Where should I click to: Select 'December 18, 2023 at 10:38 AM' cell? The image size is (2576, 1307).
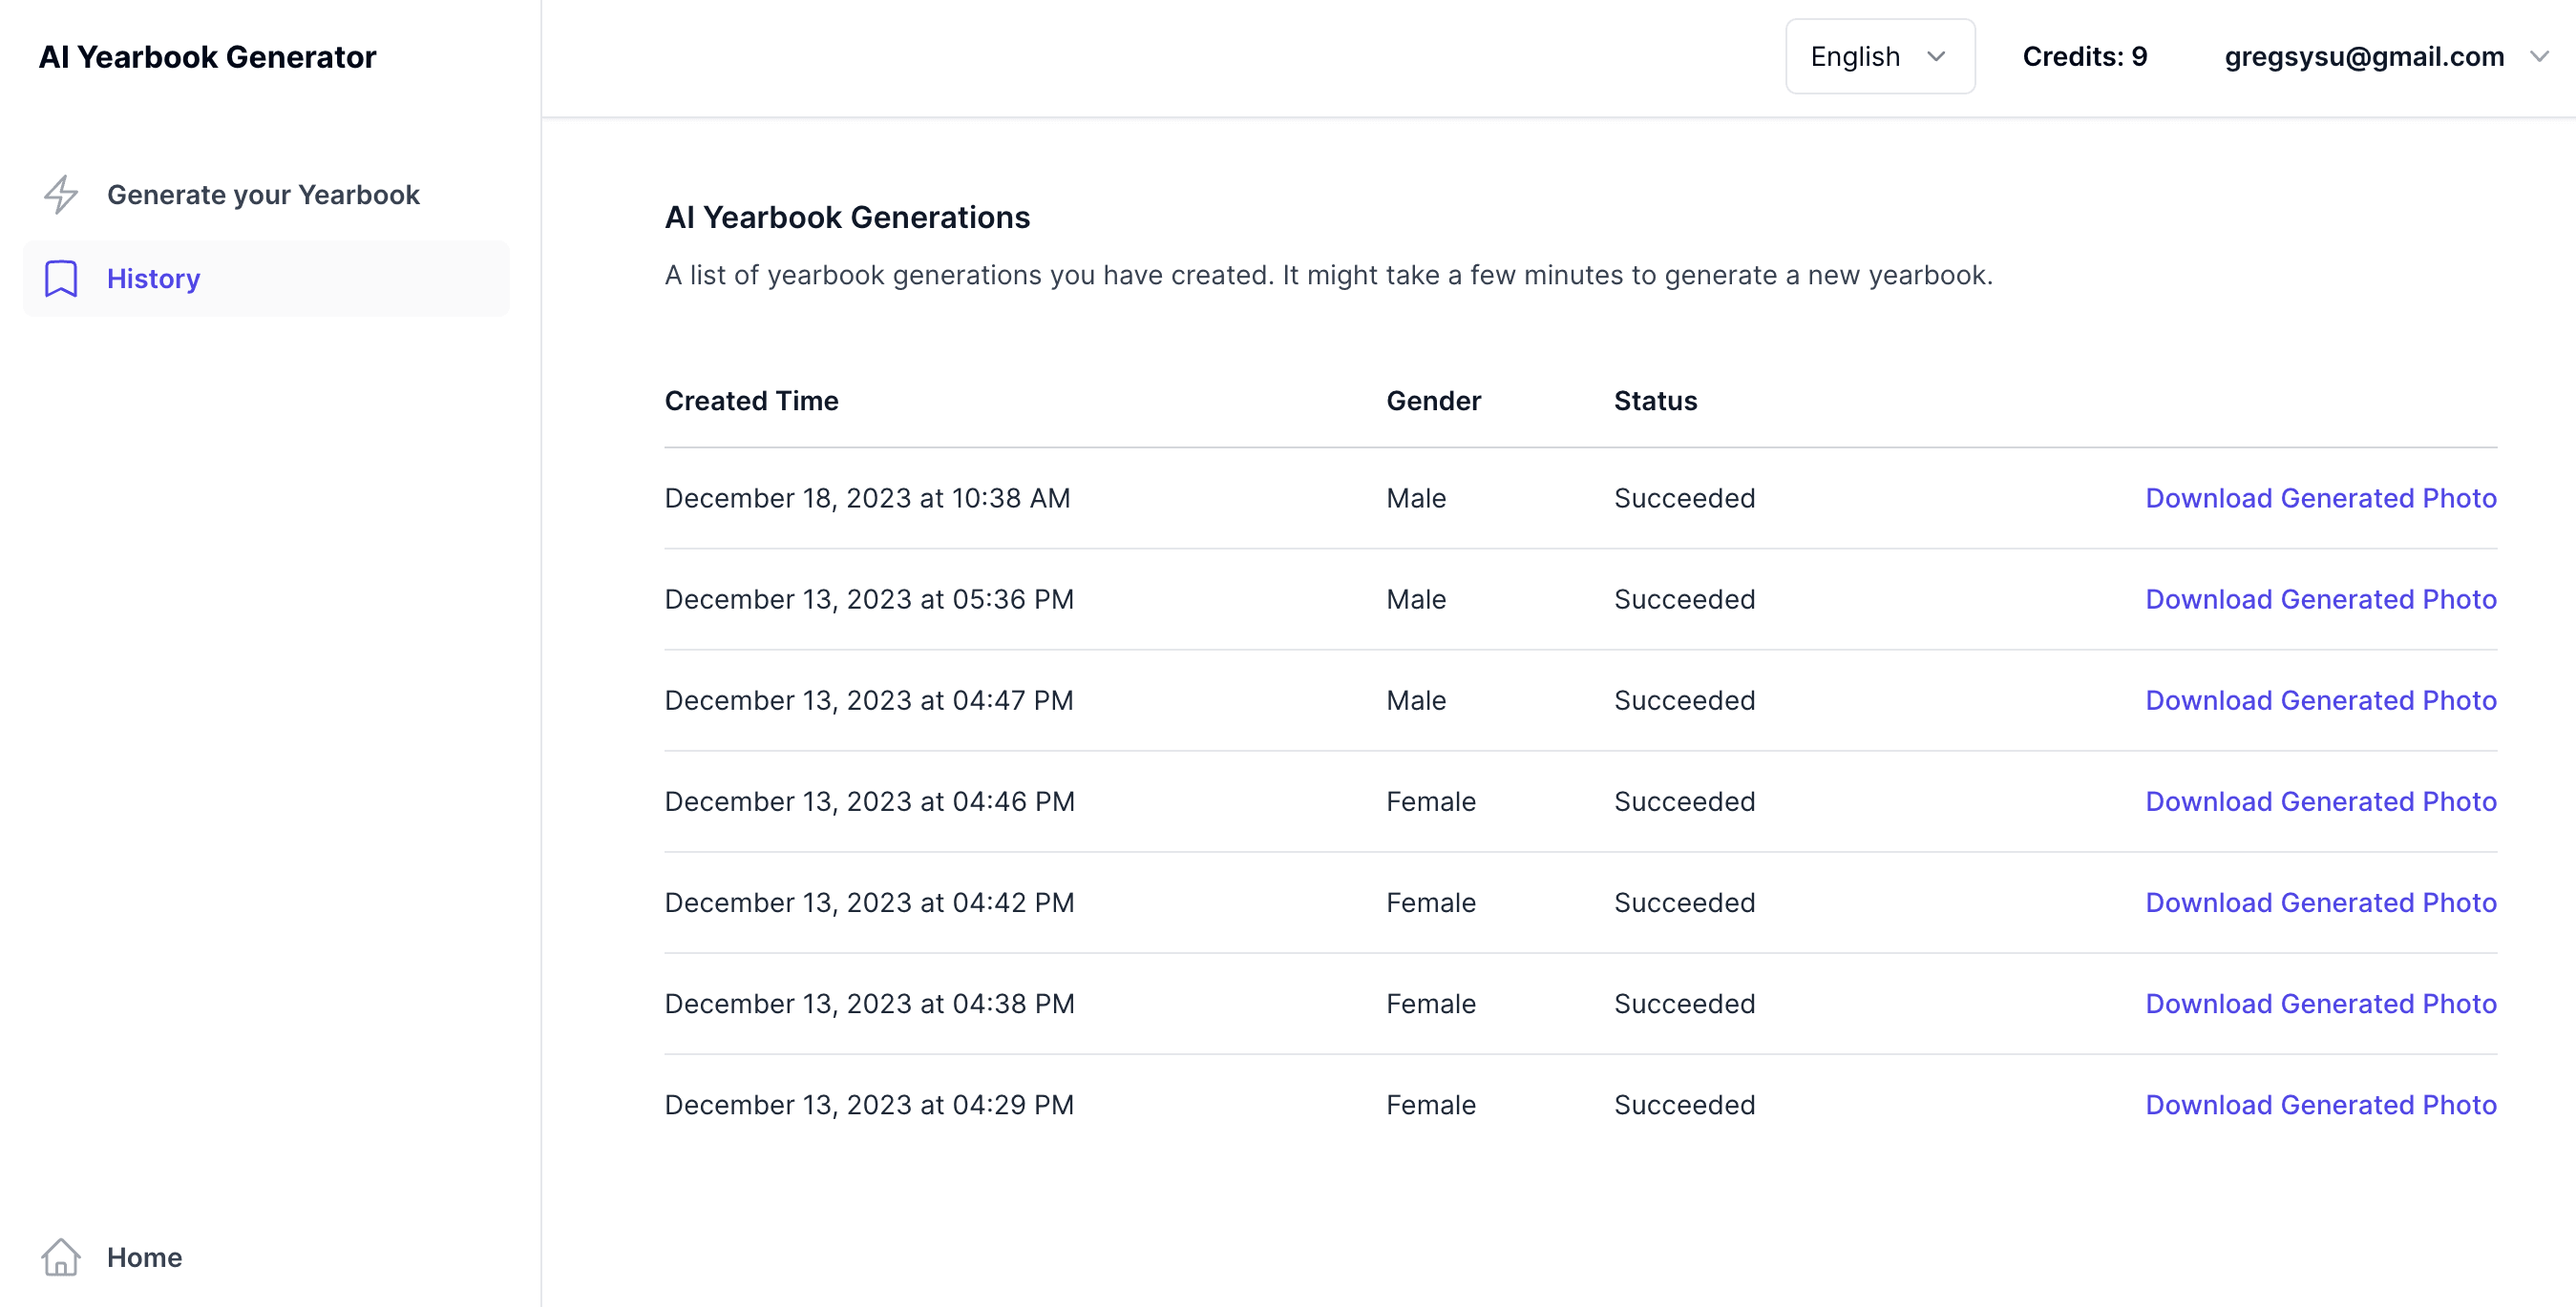click(x=867, y=499)
